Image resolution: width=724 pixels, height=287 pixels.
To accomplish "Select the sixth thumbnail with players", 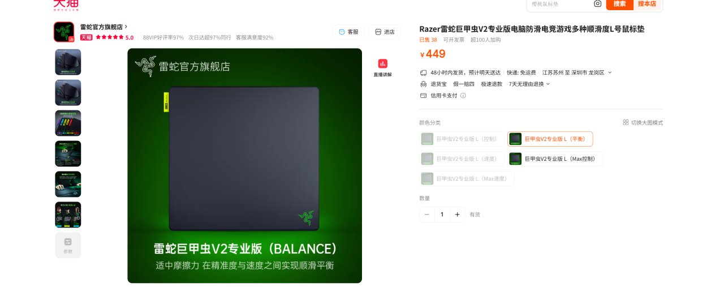I will point(68,215).
